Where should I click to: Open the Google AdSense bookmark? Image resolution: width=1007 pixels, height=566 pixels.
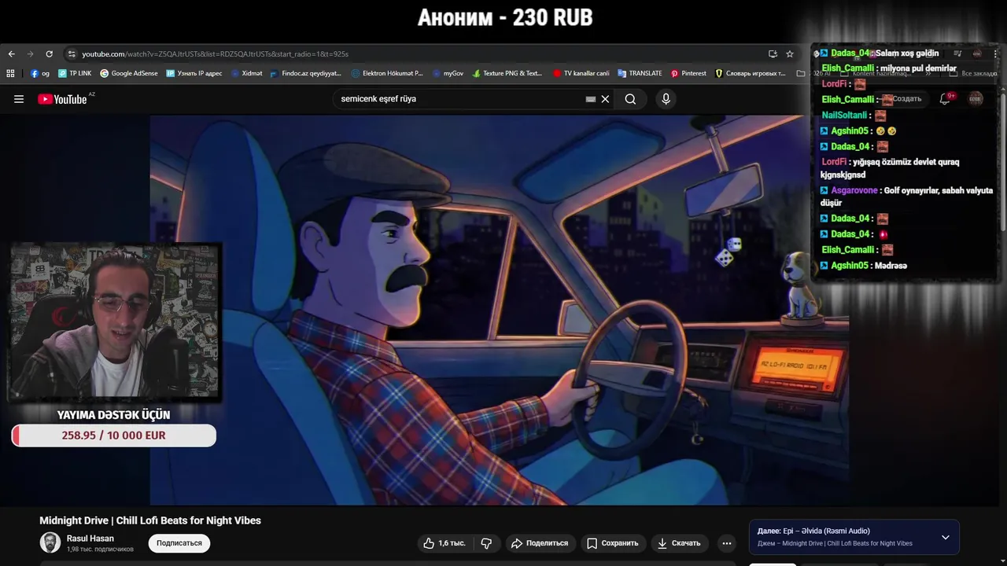click(x=128, y=73)
